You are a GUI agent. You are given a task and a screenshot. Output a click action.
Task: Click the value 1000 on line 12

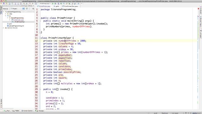point(82,41)
